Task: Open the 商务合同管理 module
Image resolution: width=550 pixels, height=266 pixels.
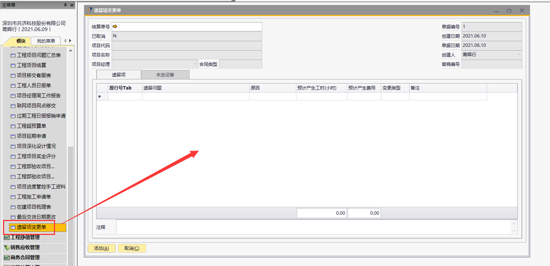Action: 25,257
